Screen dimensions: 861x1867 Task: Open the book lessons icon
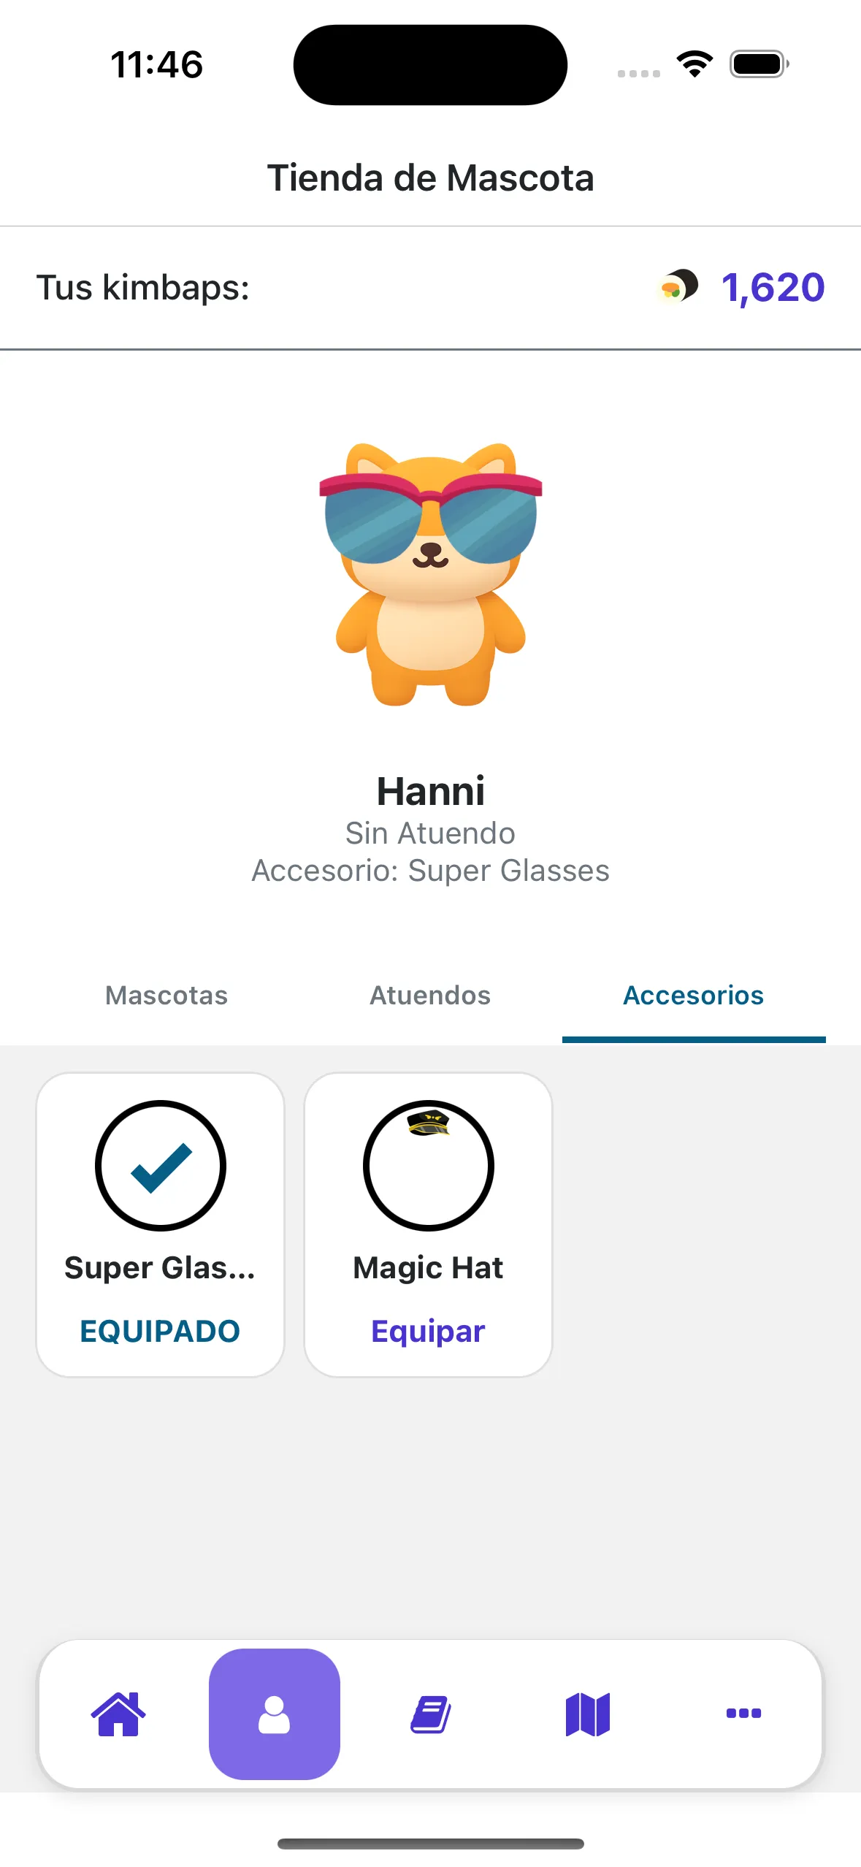(x=431, y=1713)
